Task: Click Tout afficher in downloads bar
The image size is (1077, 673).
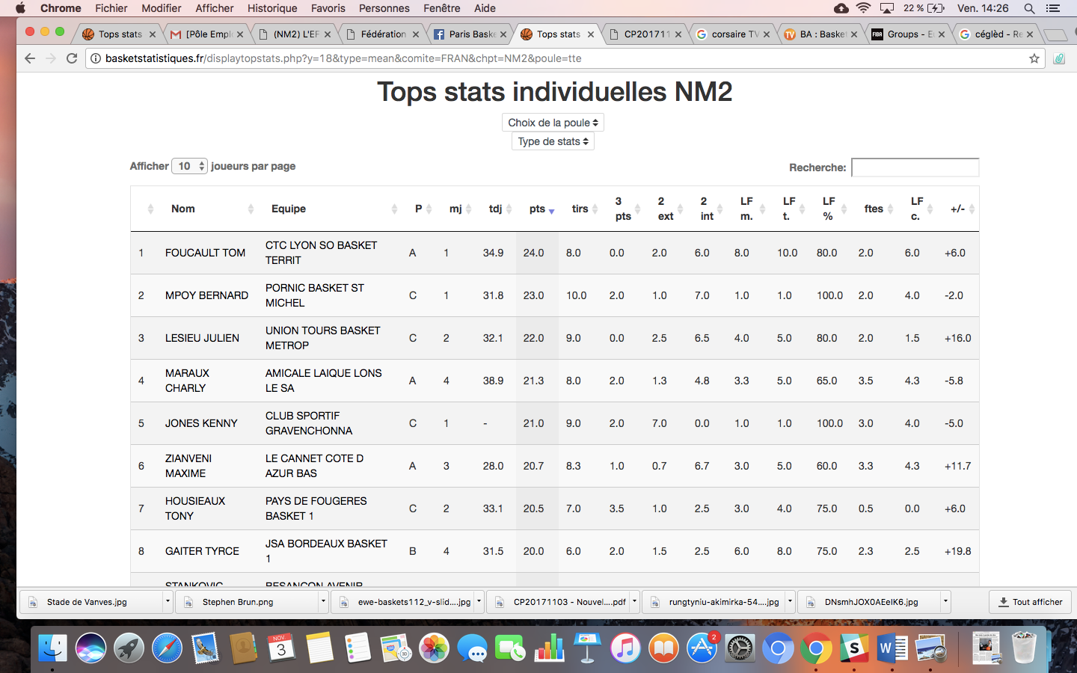Action: [1030, 602]
